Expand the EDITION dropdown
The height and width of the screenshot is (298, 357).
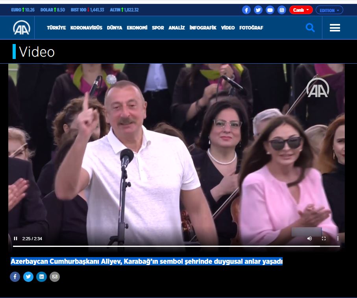[x=329, y=10]
